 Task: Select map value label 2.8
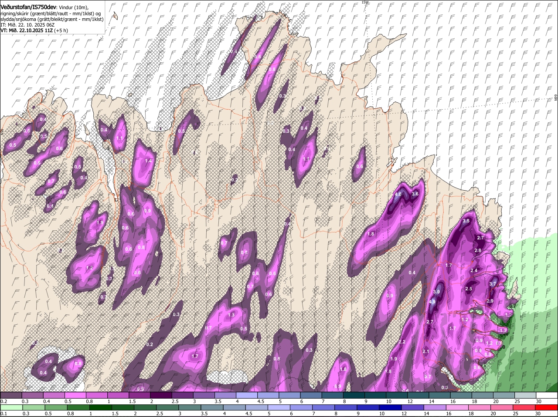pos(478,251)
